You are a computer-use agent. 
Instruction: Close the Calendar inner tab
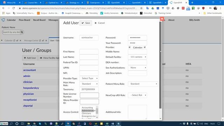pyautogui.click(x=20, y=41)
